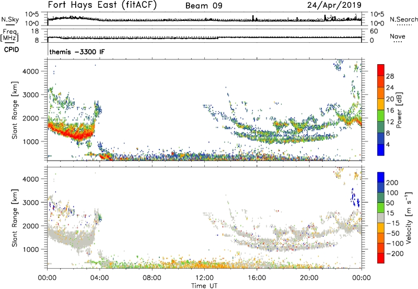The width and height of the screenshot is (418, 289).
Task: Click the date '24/Apr/2019'
Action: point(334,5)
